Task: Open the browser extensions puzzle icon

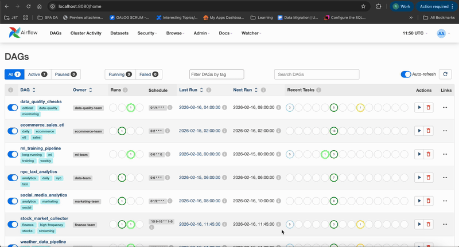Action: click(379, 6)
